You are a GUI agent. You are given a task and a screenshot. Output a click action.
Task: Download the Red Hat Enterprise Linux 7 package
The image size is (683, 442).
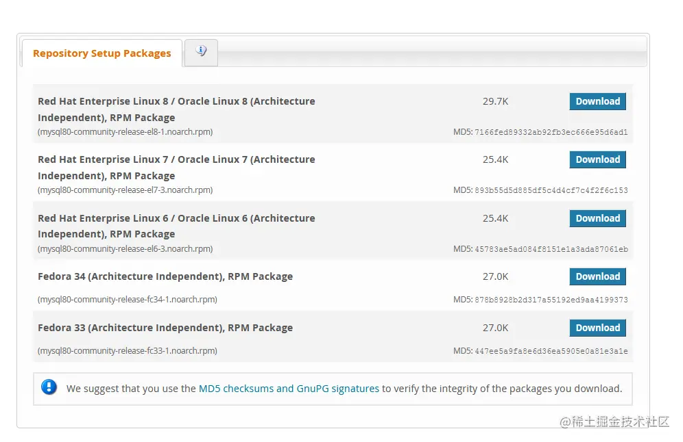point(597,159)
